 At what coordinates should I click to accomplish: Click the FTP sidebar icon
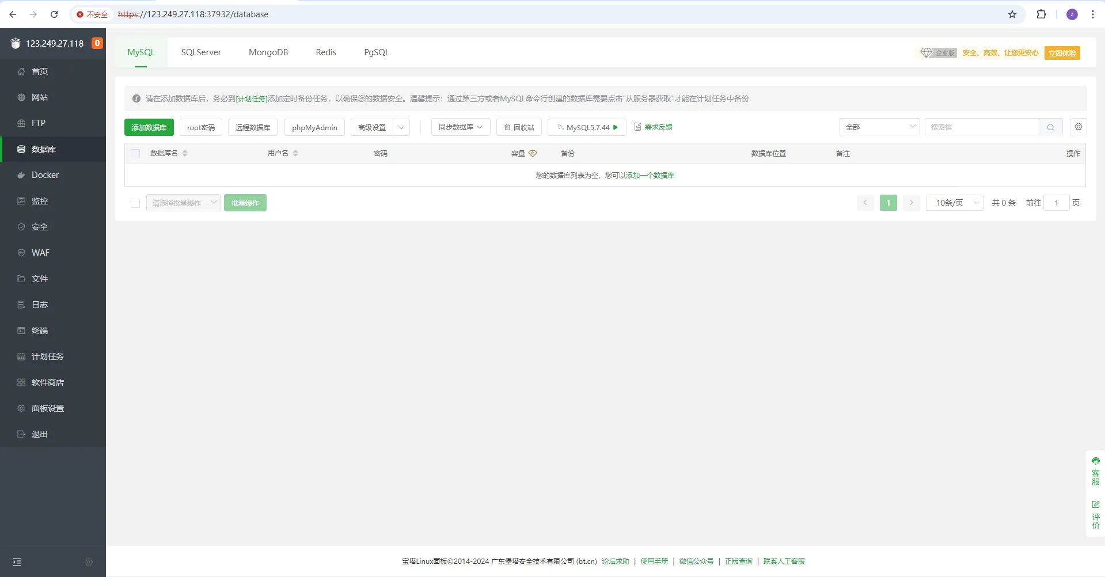21,123
